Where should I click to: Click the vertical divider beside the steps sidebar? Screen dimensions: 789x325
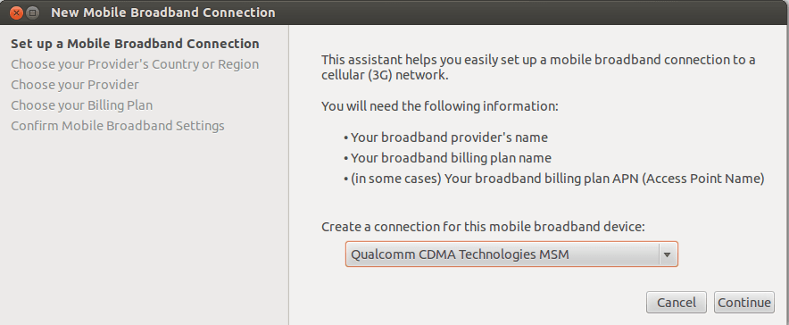pos(288,175)
